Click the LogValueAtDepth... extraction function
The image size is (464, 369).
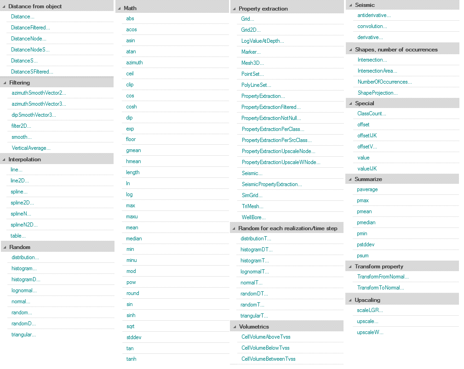click(263, 41)
